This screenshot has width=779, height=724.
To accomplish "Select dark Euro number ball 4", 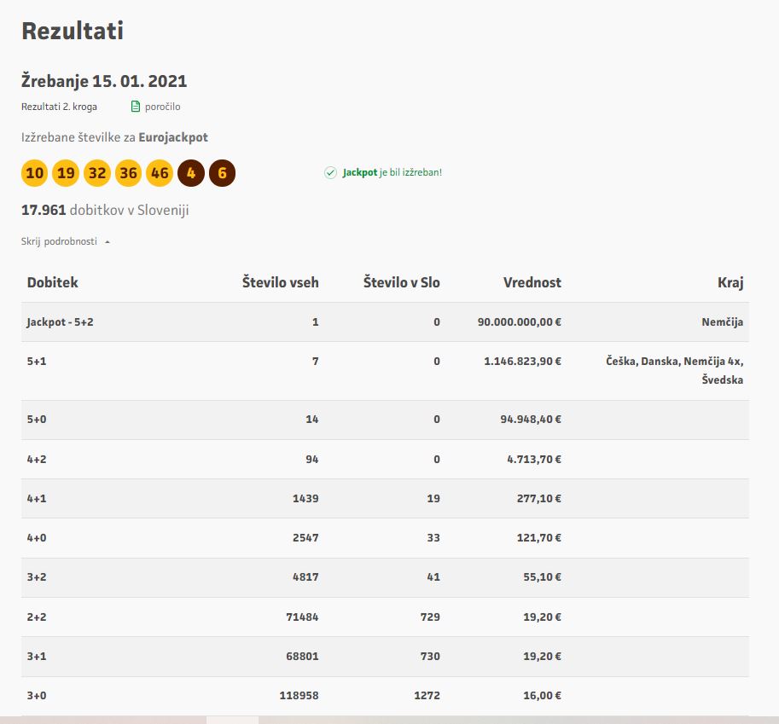I will click(191, 173).
